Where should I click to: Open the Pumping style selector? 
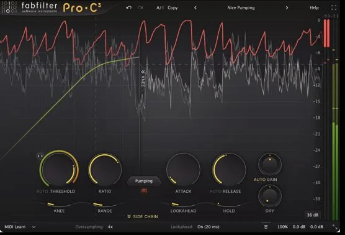pos(144,181)
